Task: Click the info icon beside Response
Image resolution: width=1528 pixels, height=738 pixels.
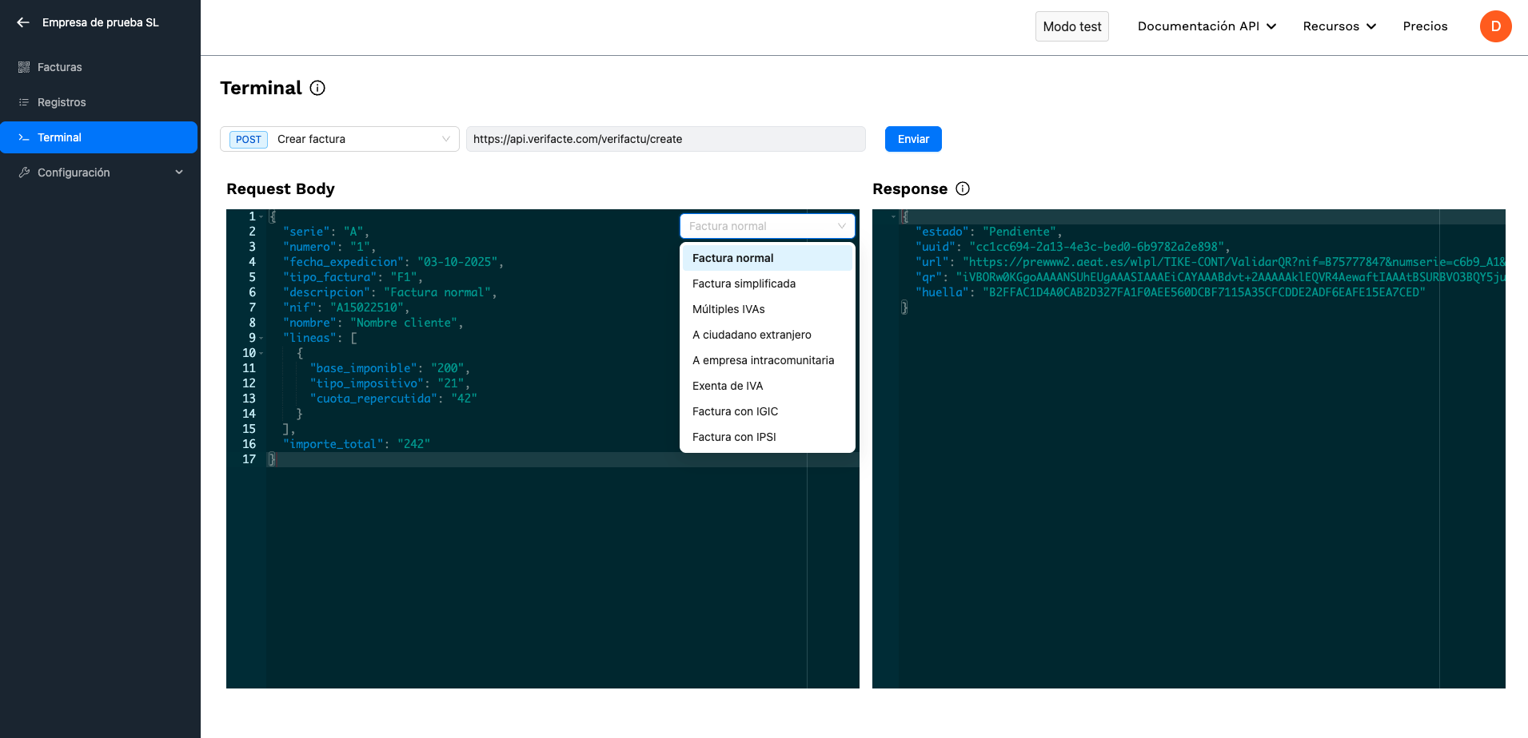Action: 963,188
